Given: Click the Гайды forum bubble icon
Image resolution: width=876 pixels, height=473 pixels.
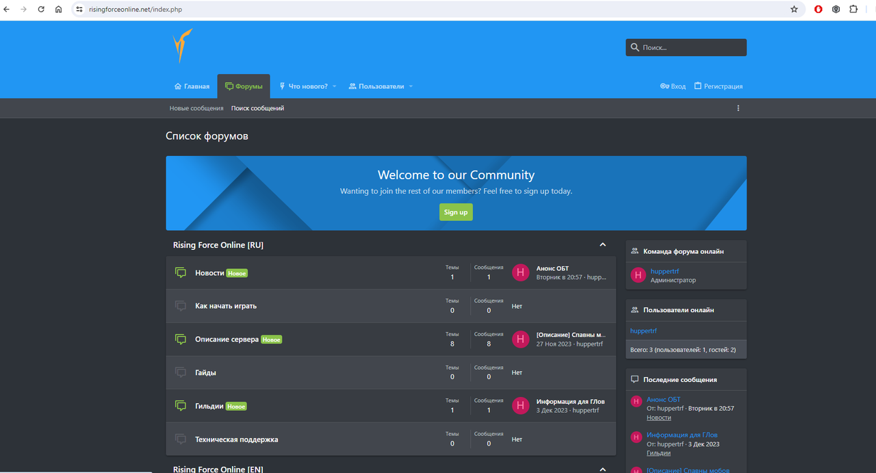Looking at the screenshot, I should click(x=181, y=372).
